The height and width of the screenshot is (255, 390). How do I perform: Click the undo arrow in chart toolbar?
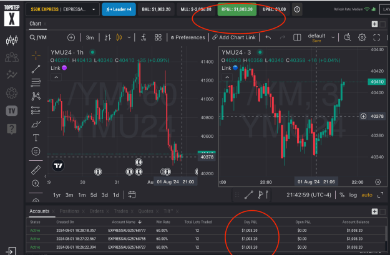point(268,37)
